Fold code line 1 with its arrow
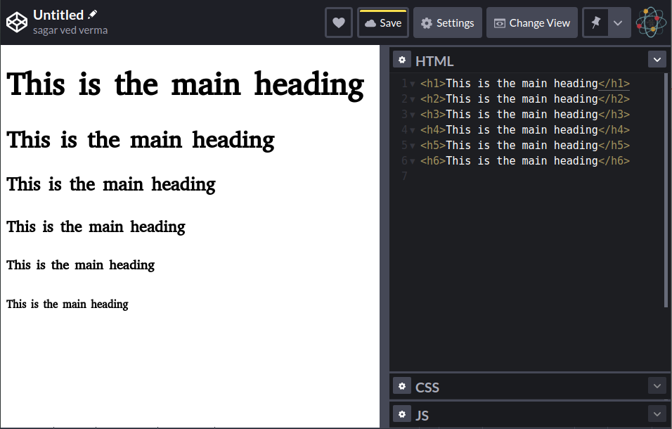The height and width of the screenshot is (429, 672). [x=413, y=84]
